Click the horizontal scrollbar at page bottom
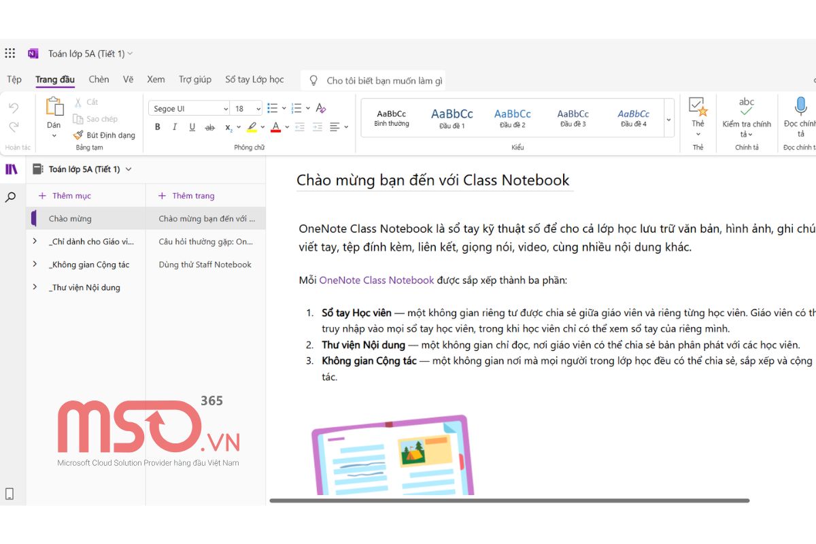816x544 pixels. [509, 500]
